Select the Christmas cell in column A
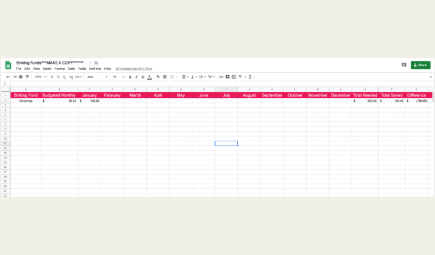 click(x=26, y=101)
